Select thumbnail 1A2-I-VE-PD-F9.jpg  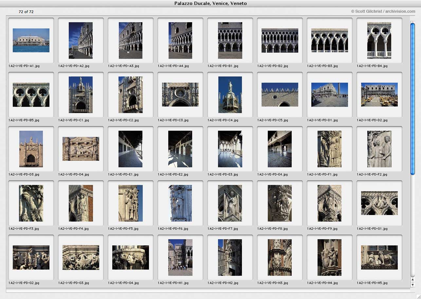[x=330, y=203]
